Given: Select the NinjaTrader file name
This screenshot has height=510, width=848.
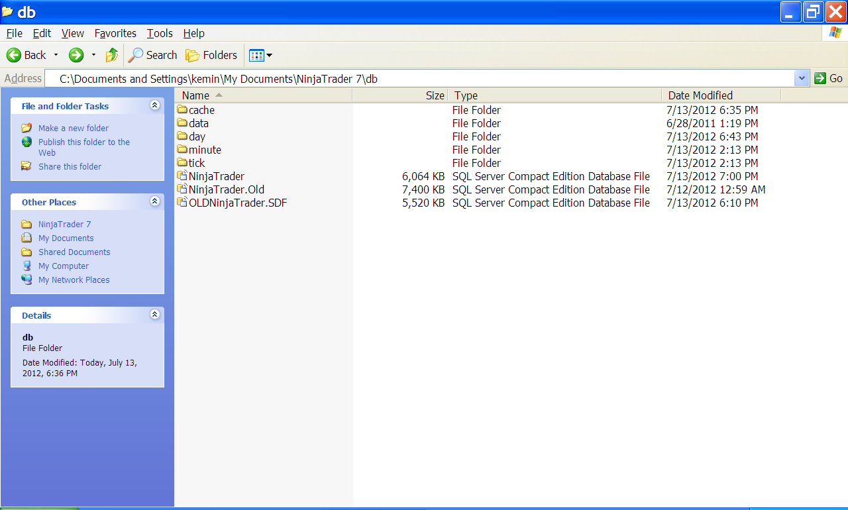Looking at the screenshot, I should click(217, 176).
